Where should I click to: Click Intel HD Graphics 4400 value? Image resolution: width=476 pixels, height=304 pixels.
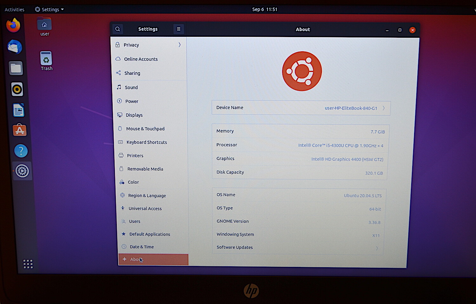(x=347, y=159)
